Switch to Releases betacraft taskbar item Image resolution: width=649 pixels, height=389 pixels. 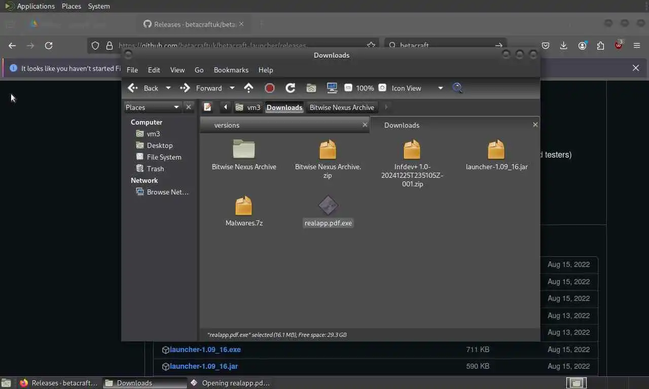(58, 383)
